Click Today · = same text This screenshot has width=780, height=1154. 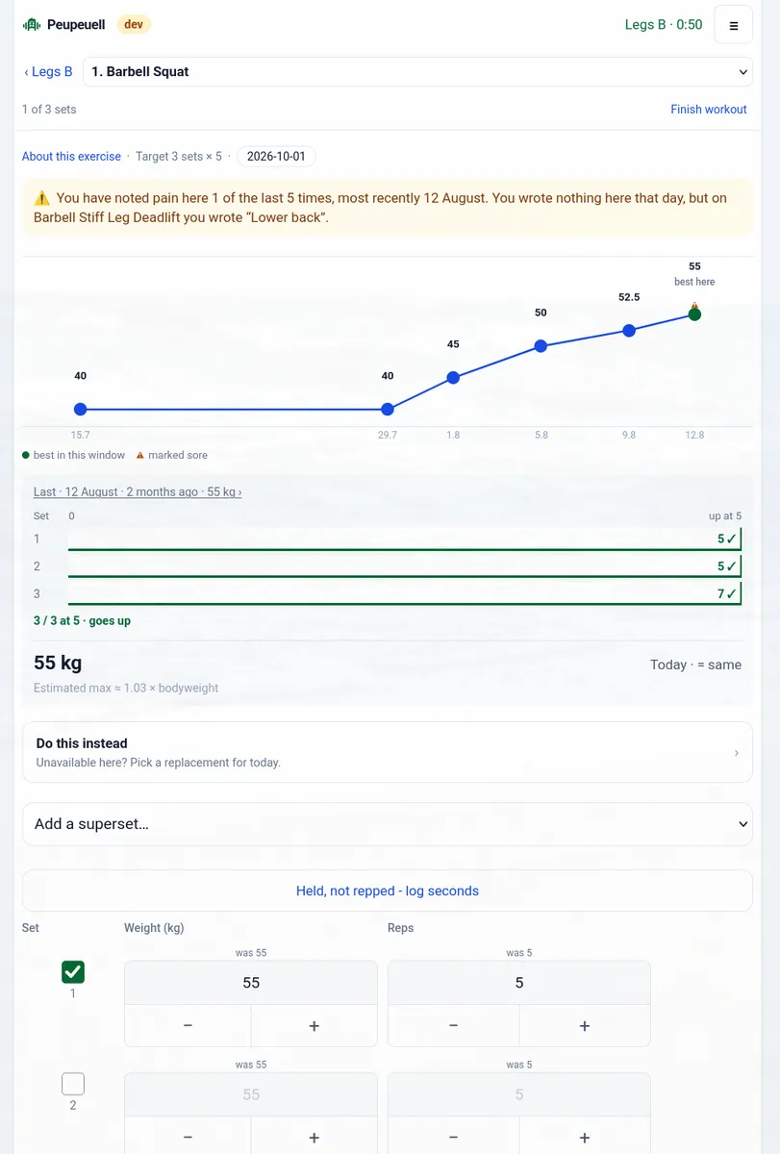coord(695,665)
